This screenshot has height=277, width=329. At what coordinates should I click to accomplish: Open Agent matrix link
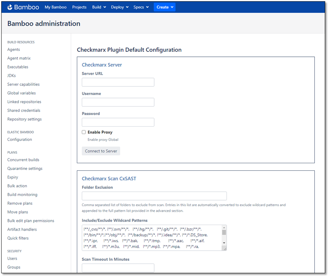pyautogui.click(x=19, y=58)
